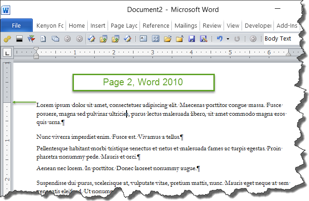Screen dimensions: 309x201
Task: Click the left indent box marker on ruler
Action: point(36,57)
